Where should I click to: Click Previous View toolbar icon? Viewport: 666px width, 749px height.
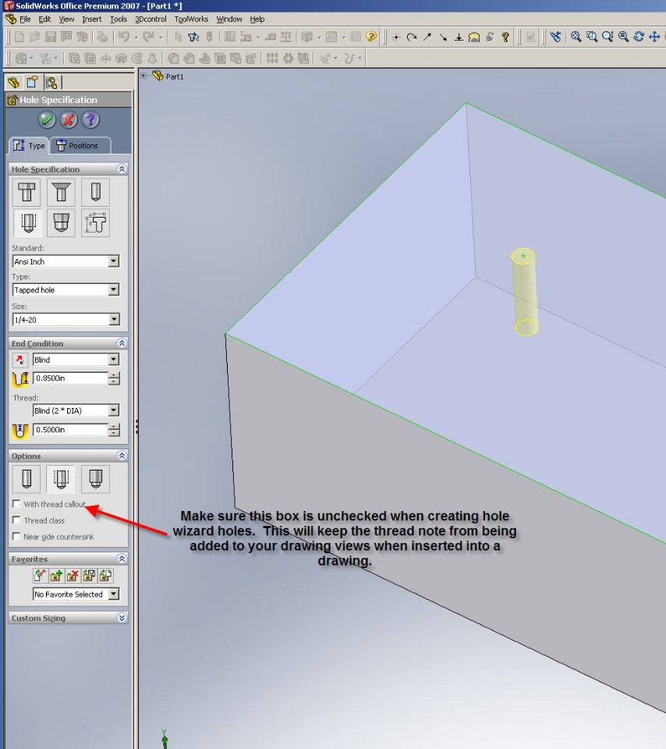tap(555, 37)
